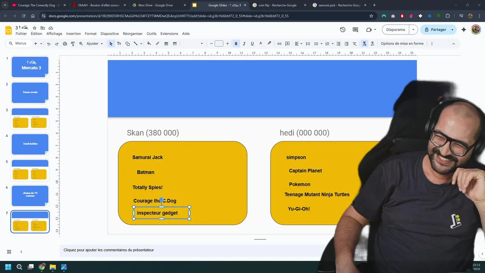
Task: Select slide 4 thumbnail '7areb bolden'
Action: pos(30,144)
